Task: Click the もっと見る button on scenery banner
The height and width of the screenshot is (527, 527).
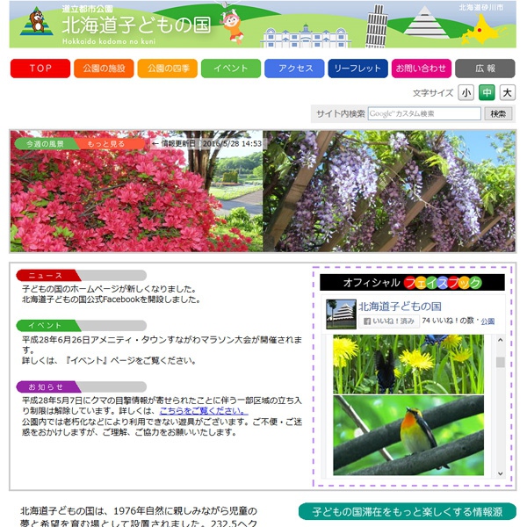Action: tap(110, 144)
